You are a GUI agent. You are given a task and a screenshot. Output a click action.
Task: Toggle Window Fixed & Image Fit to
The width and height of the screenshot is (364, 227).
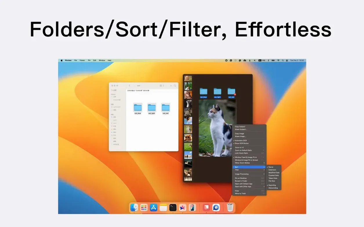coord(249,157)
